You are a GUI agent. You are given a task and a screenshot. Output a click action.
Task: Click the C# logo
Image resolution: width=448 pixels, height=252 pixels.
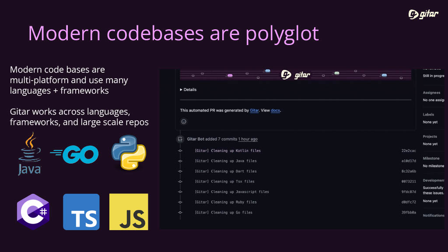point(33,212)
